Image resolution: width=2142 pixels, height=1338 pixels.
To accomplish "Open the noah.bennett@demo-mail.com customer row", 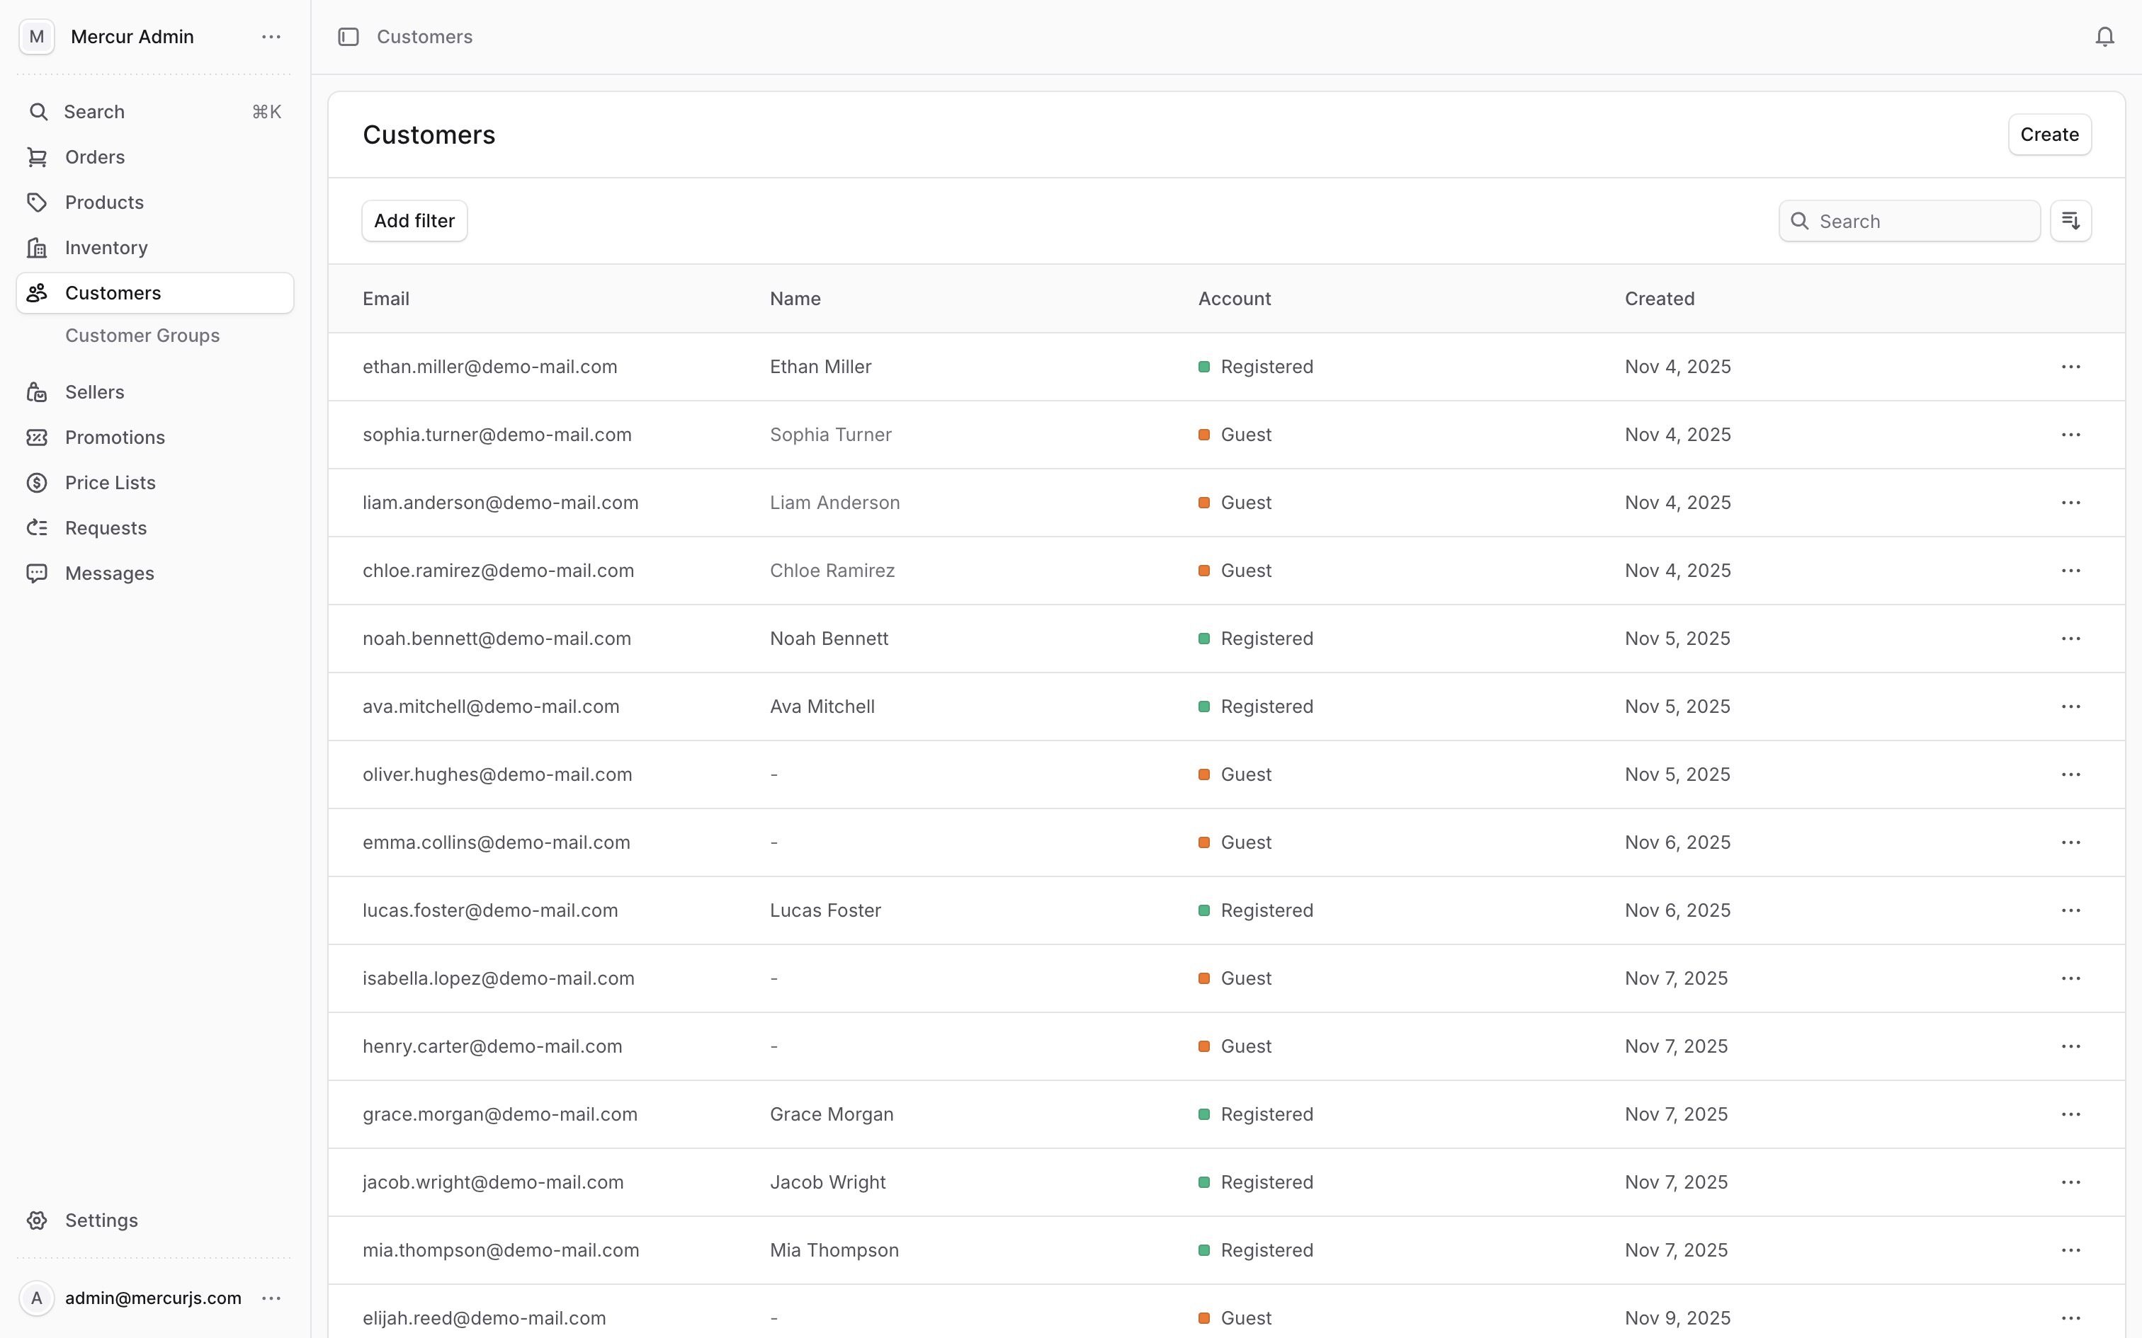I will 497,639.
